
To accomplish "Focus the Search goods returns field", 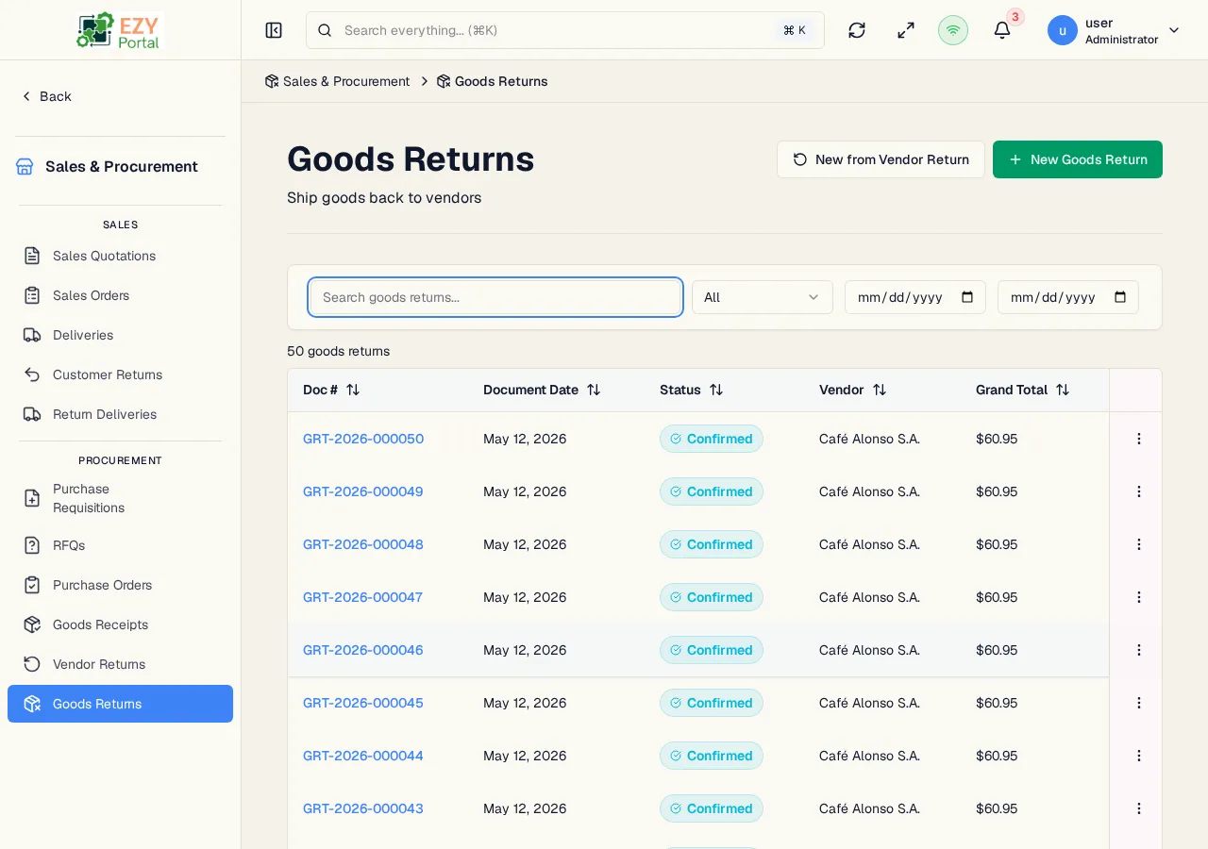I will pyautogui.click(x=495, y=297).
